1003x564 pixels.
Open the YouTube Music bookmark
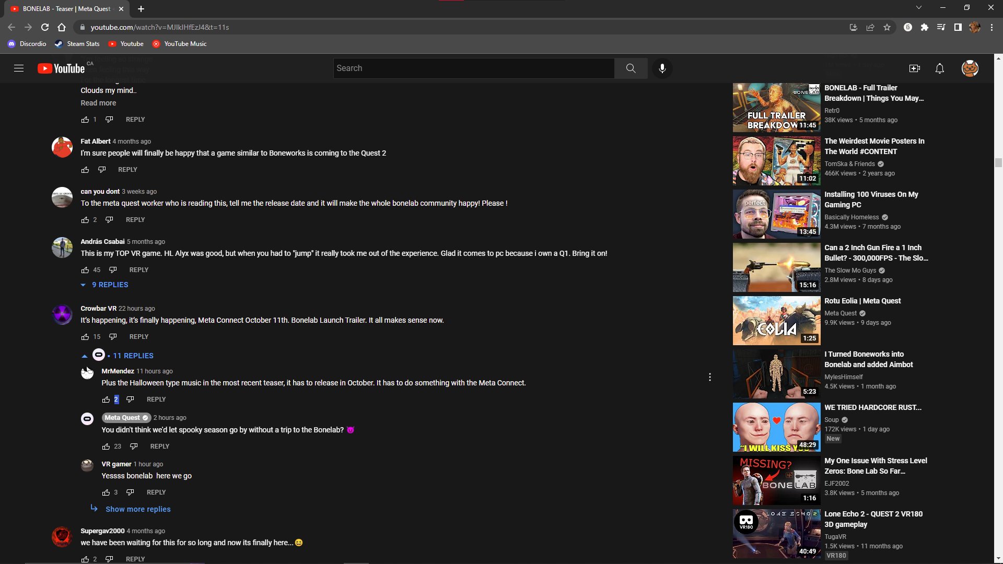179,44
